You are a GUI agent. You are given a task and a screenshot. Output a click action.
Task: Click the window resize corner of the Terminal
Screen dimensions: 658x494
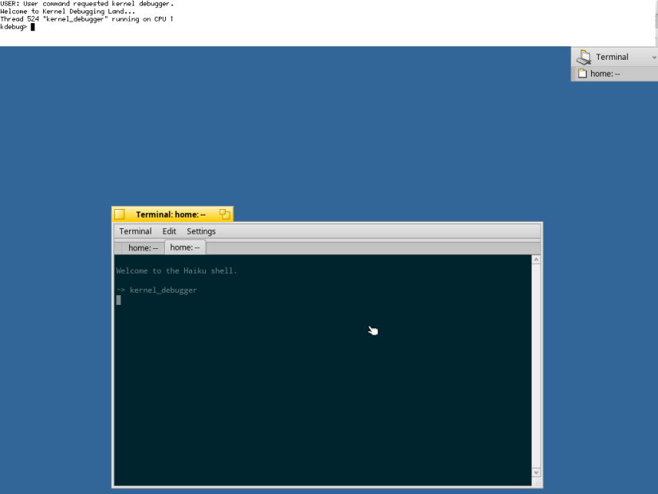(537, 482)
